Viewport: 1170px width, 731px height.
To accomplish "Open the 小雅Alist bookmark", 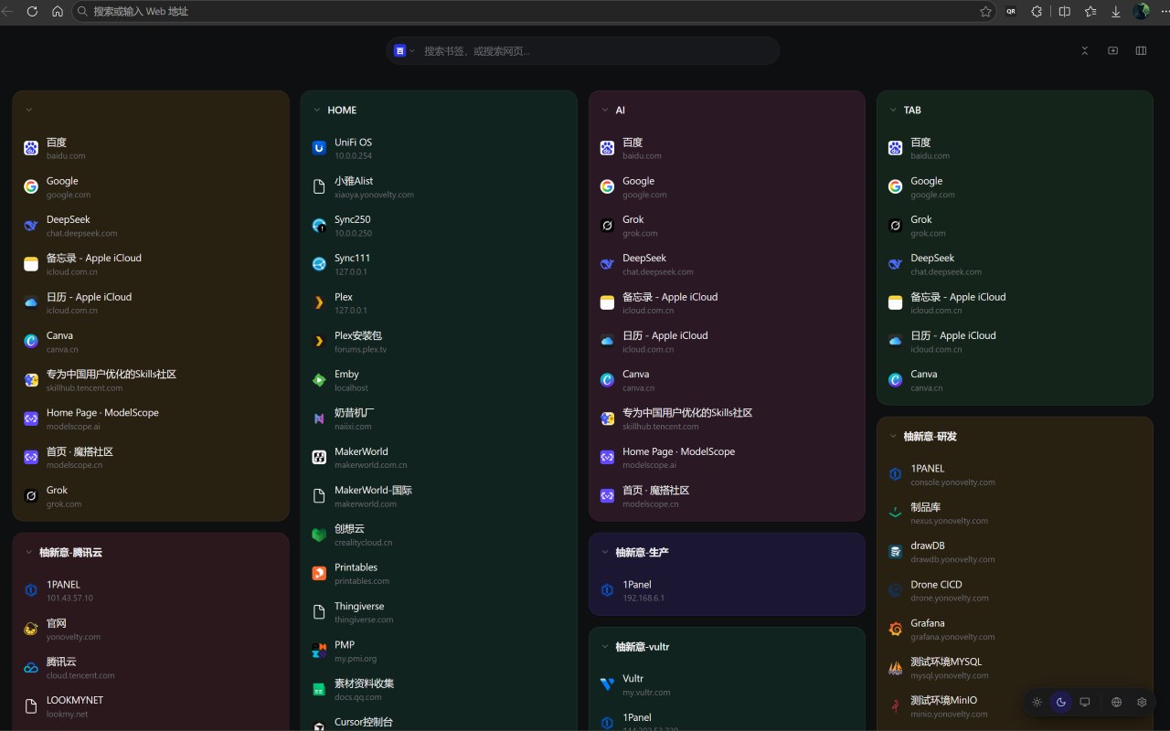I will tap(439, 186).
